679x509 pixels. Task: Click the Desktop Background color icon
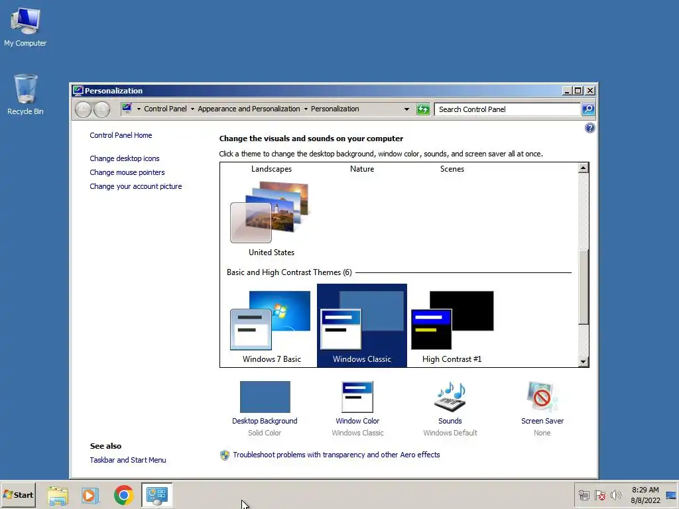click(265, 397)
